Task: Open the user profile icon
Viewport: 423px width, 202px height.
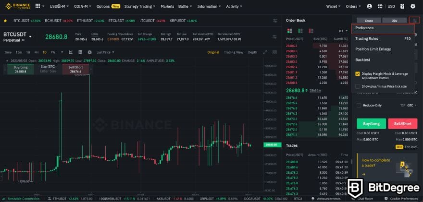Action: (x=369, y=6)
